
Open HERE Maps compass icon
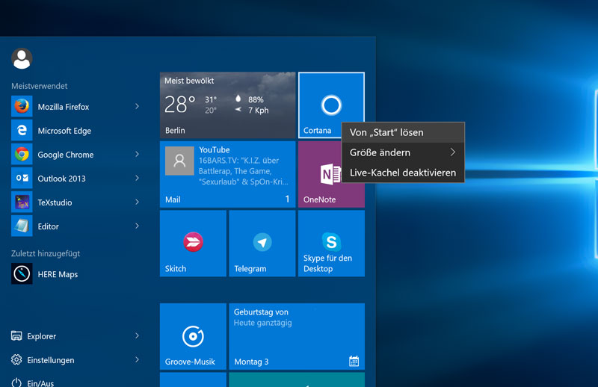click(x=22, y=273)
